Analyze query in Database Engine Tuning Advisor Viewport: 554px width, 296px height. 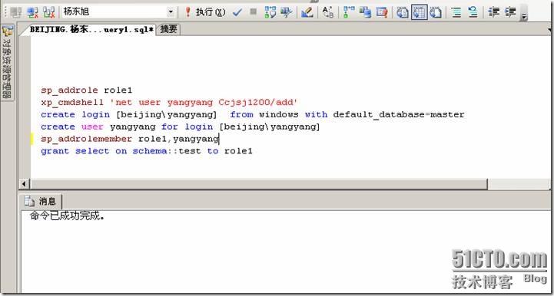pos(286,12)
